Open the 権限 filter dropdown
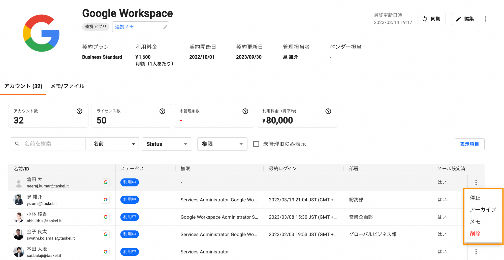 [222, 144]
